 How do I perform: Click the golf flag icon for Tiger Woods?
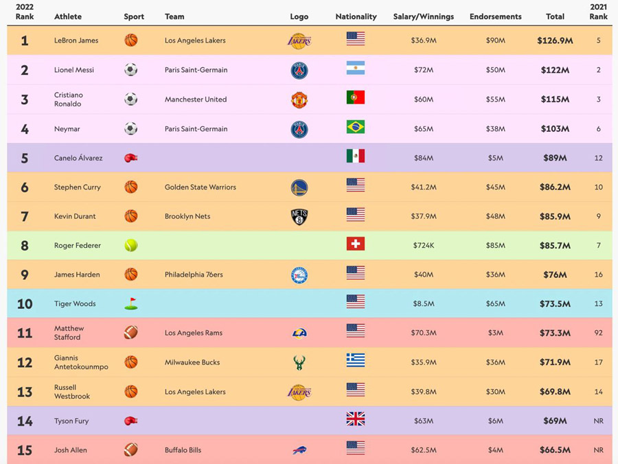[x=131, y=303]
